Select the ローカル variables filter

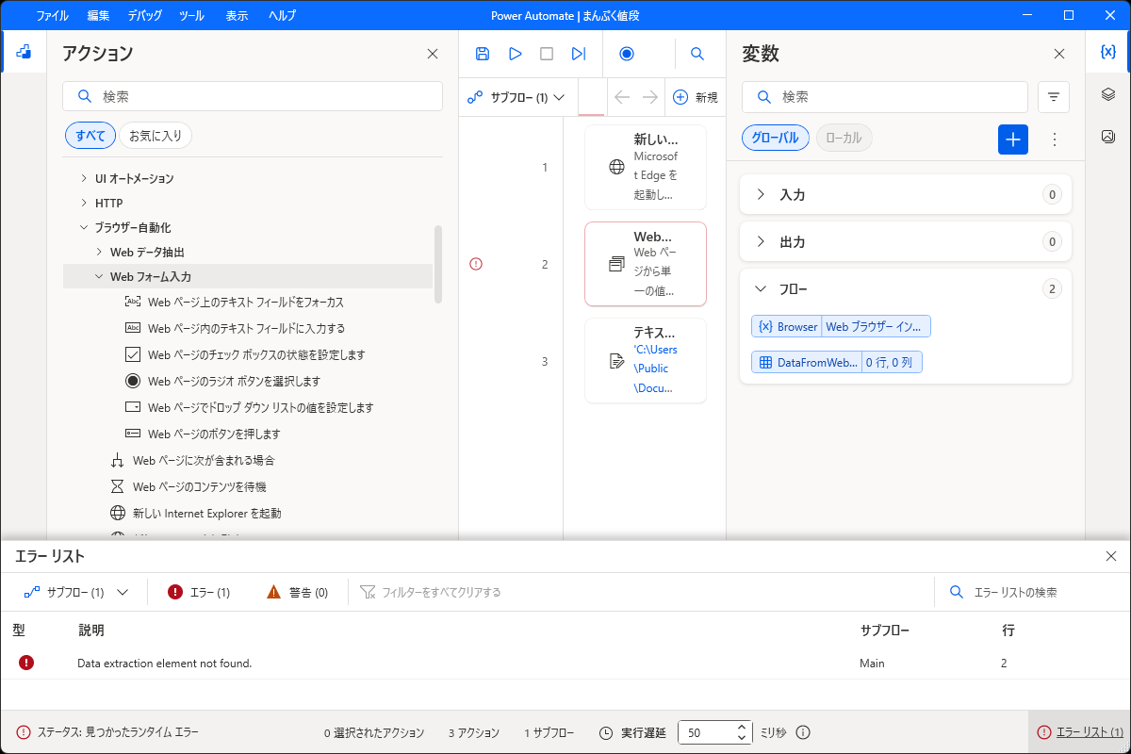coord(844,138)
